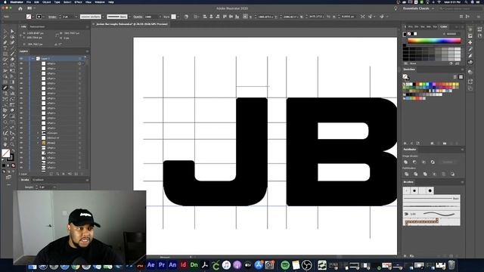Viewport: 484px width, 272px height.
Task: Select the Rectangle tool
Action: (x=5, y=54)
